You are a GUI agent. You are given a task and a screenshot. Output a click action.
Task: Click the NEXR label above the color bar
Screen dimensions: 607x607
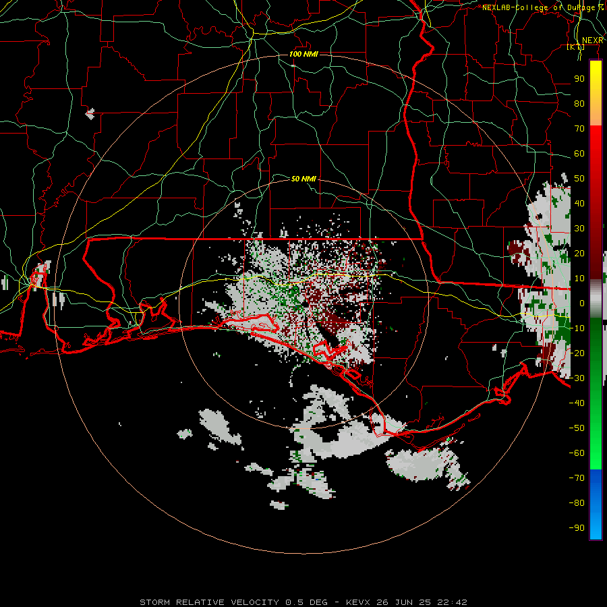click(x=593, y=40)
